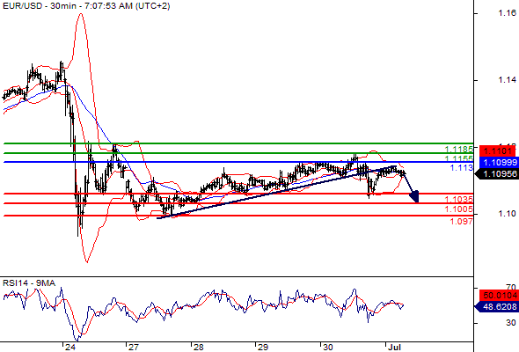The height and width of the screenshot is (352, 519).
Task: Select the Jul date marker on time axis
Action: click(x=394, y=347)
